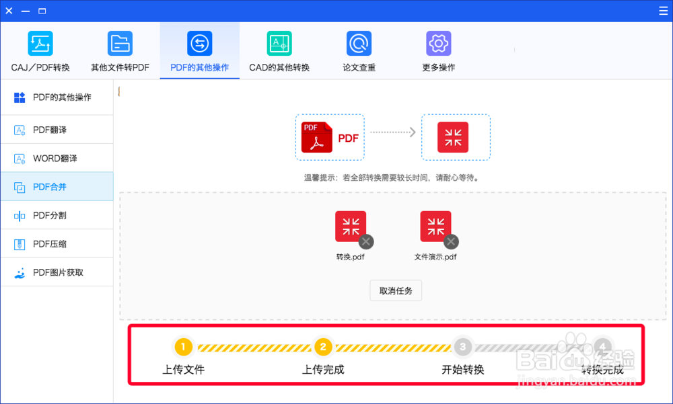The image size is (673, 404).
Task: Open the 论文查重 plagiarism check tool
Action: click(359, 42)
